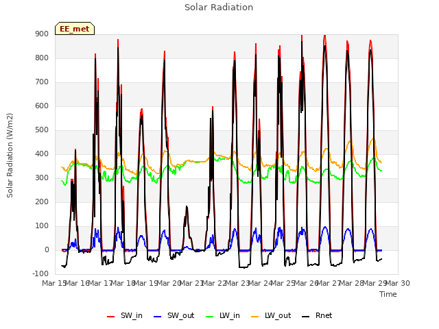The height and width of the screenshot is (329, 439).
Task: Click the EE_met annotation label
Action: (75, 29)
